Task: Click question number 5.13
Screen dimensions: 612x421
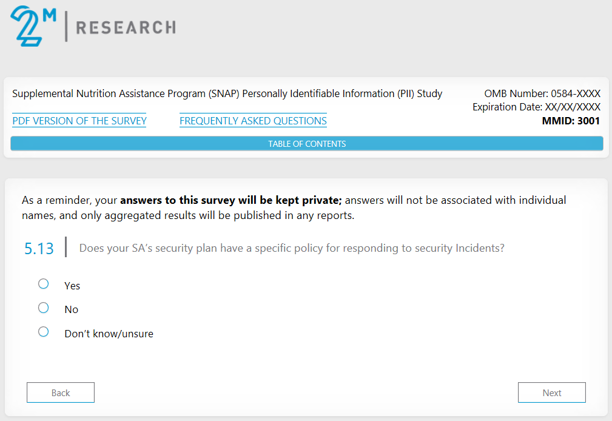Action: click(39, 248)
